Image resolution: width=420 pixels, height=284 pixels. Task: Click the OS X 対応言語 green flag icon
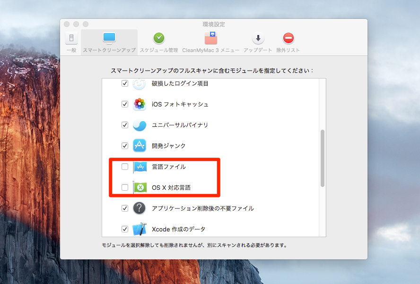140,187
